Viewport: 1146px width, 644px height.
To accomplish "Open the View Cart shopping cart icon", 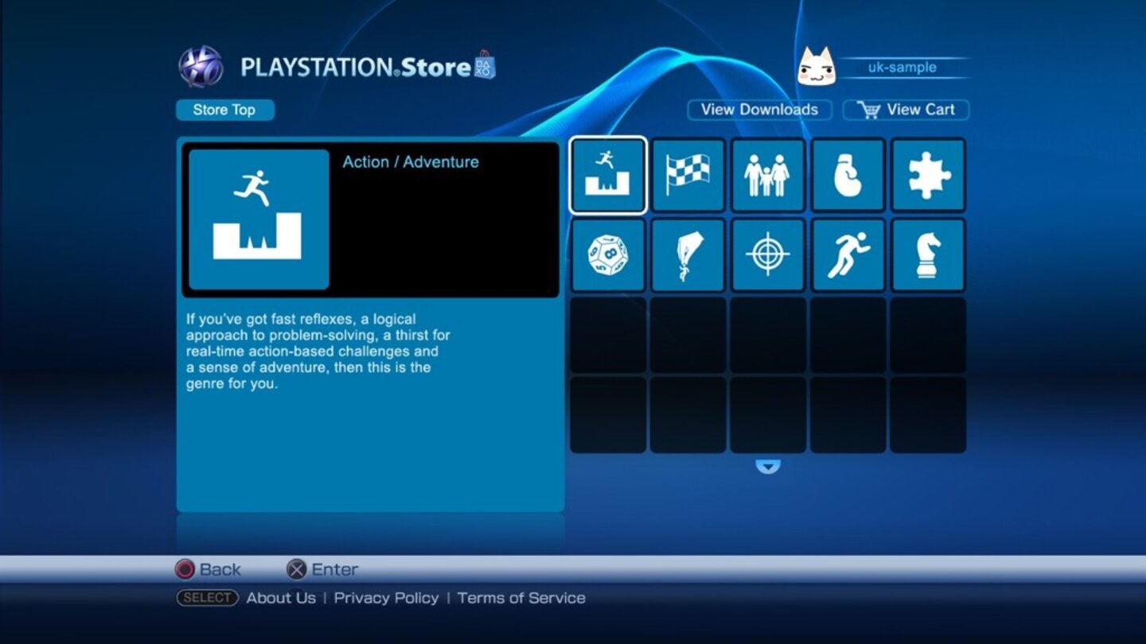I will tap(872, 109).
